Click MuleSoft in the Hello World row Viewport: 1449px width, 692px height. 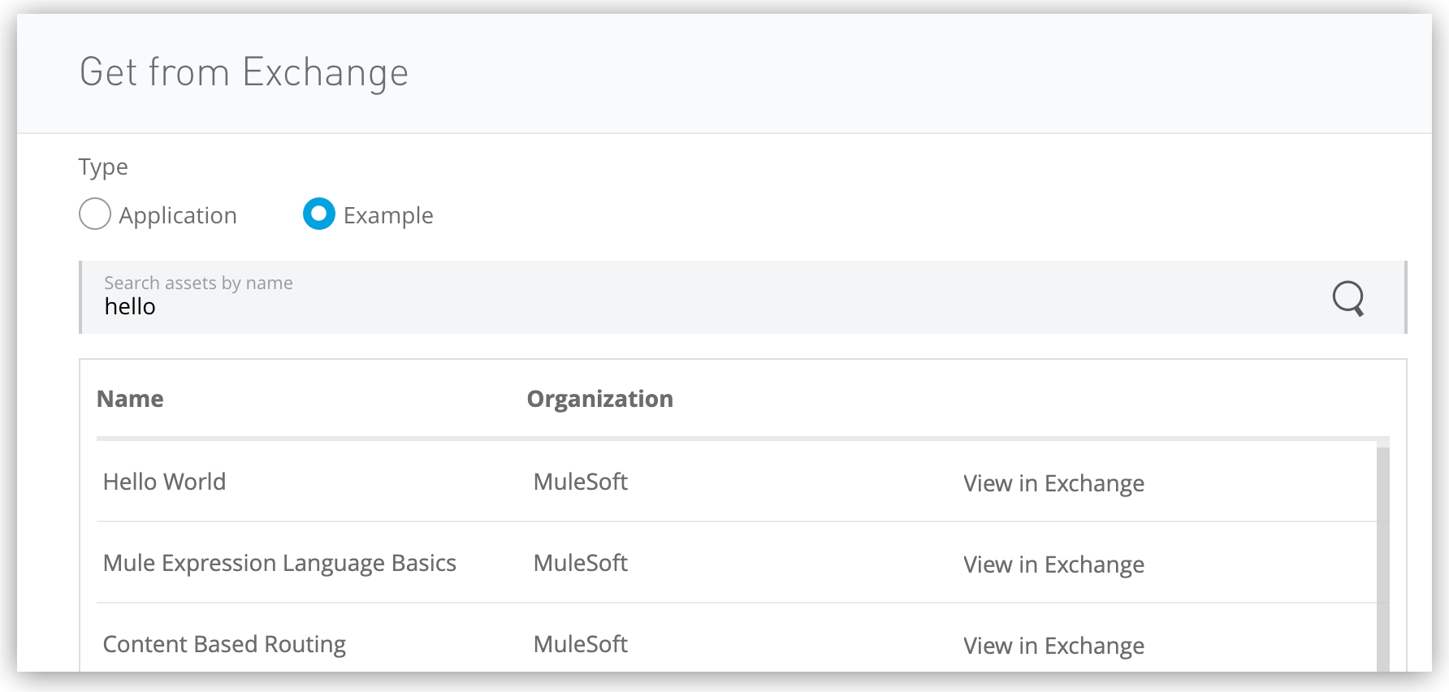pyautogui.click(x=580, y=482)
